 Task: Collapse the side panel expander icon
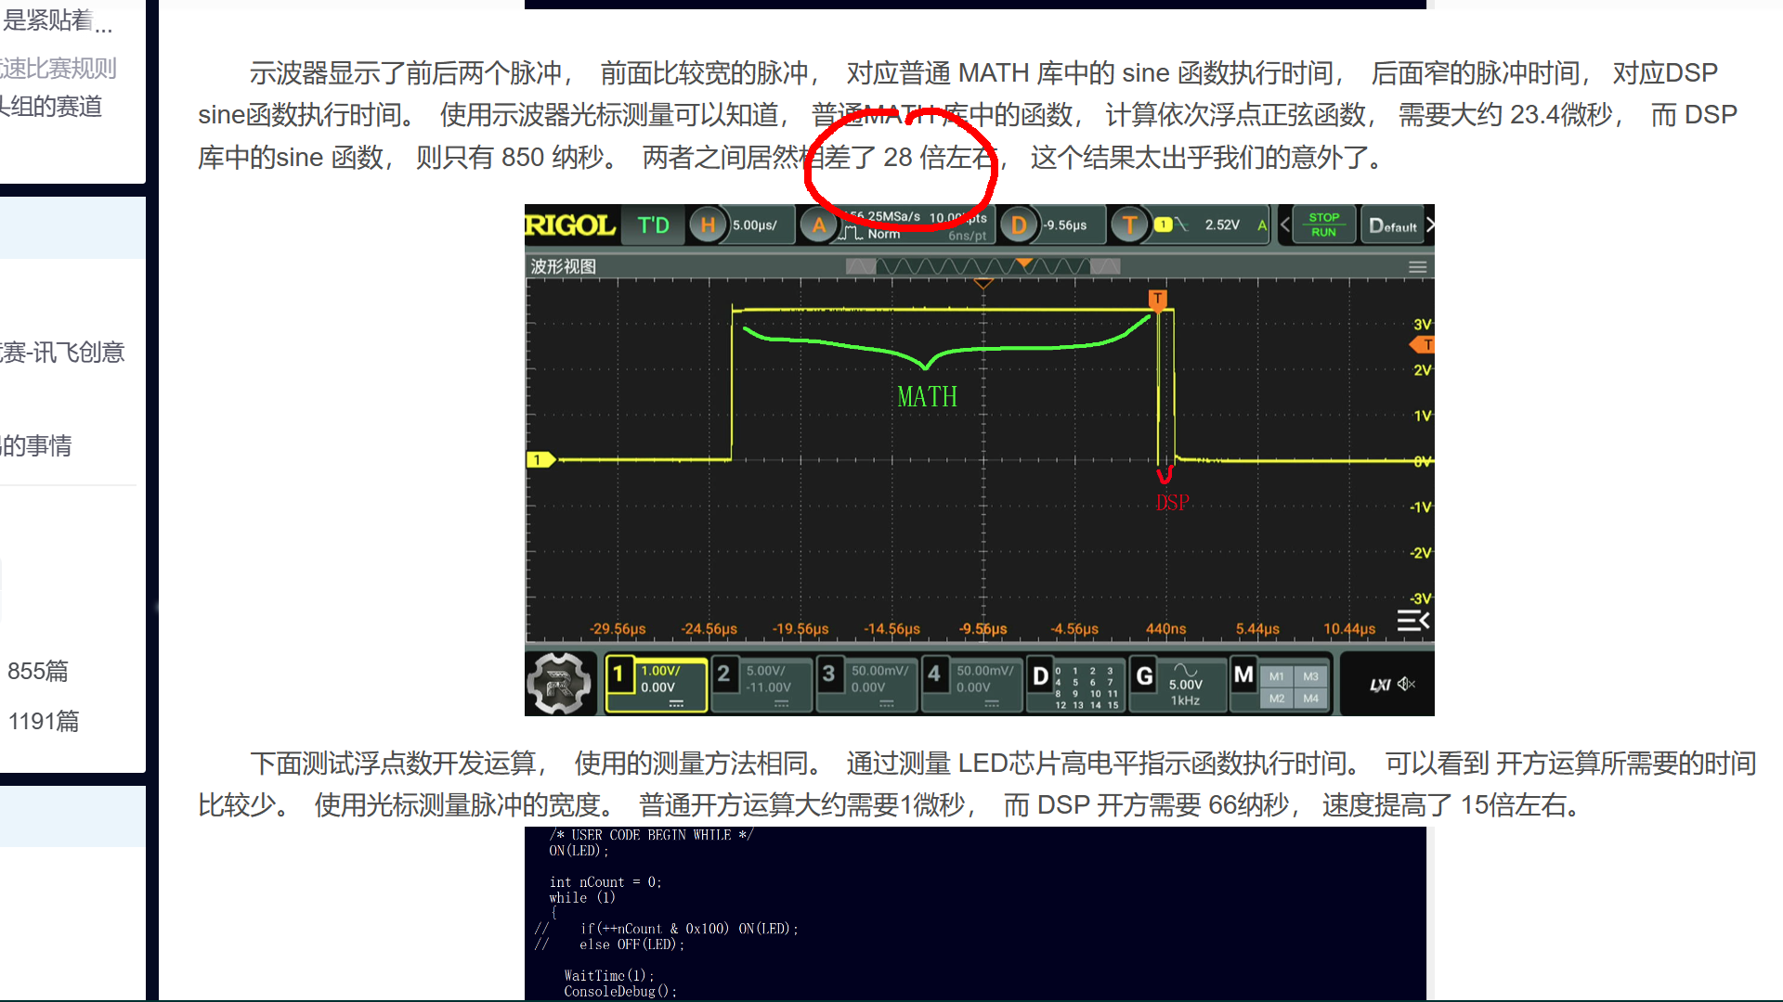pos(1412,621)
